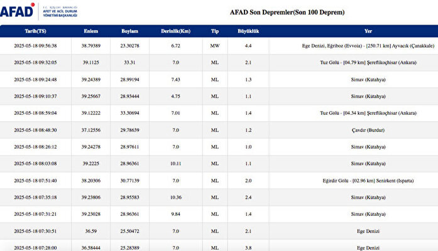Select the Büyüklük column header
438x251 pixels.
[248, 31]
